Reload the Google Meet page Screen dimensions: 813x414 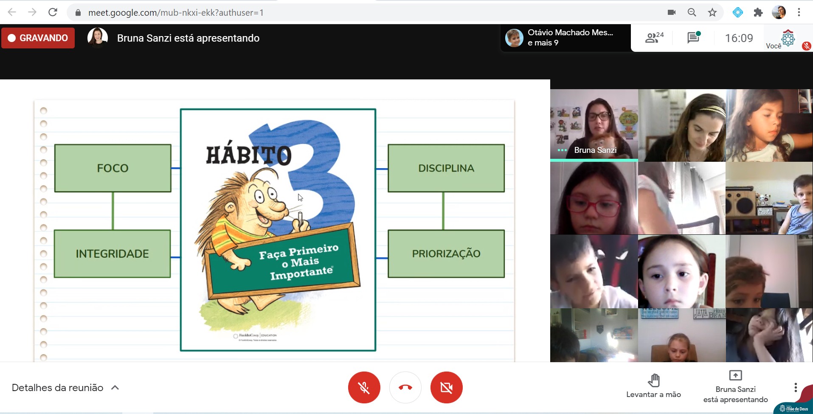[x=53, y=12]
